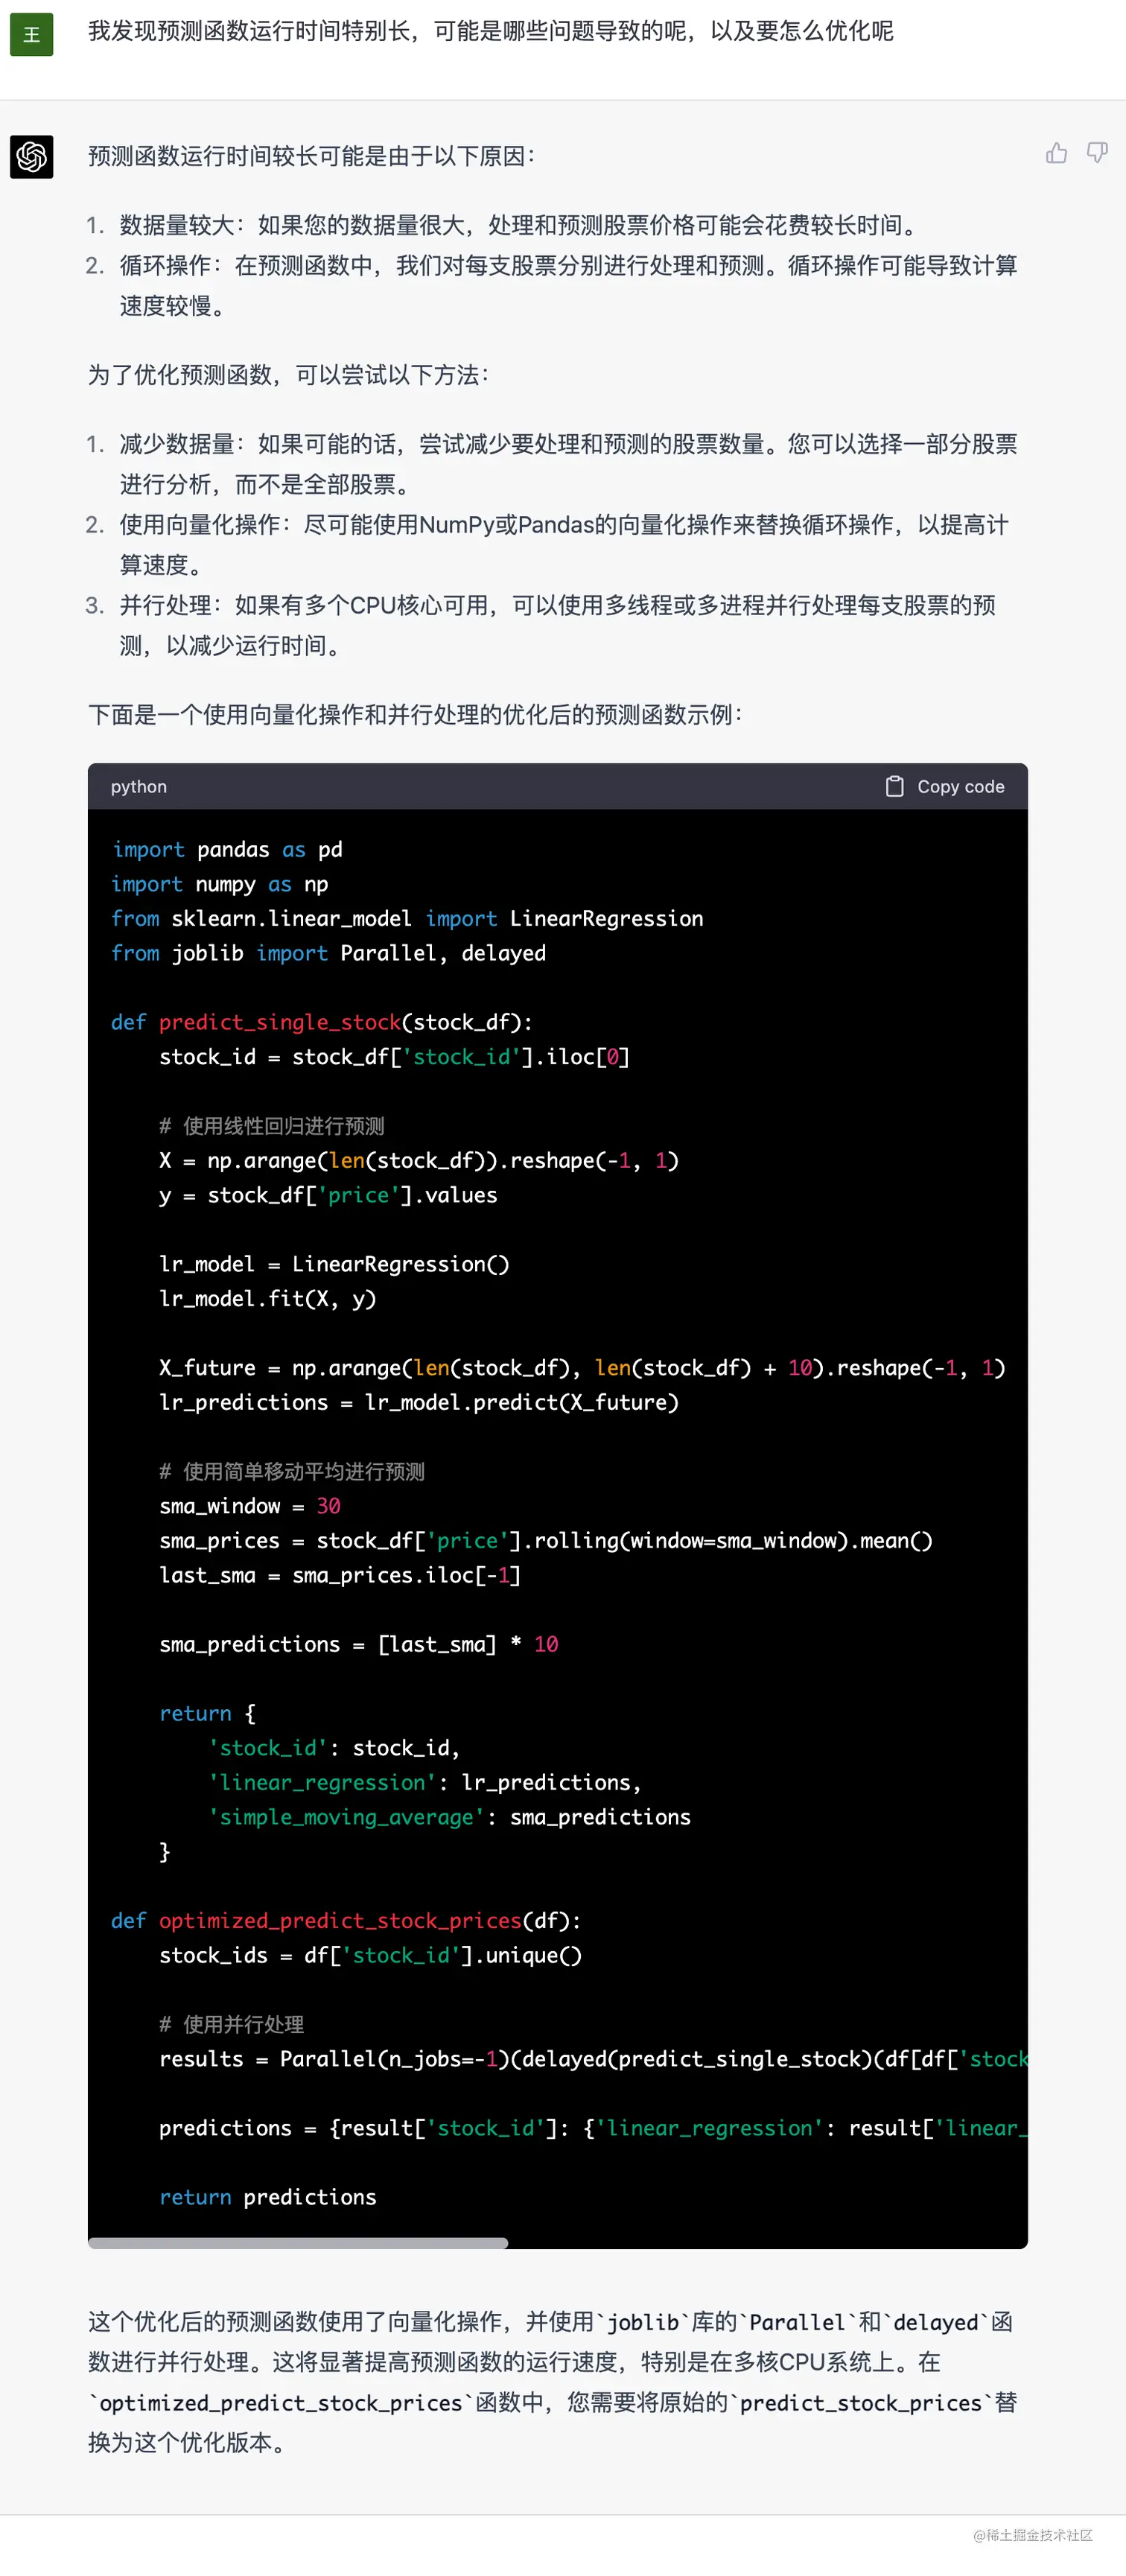
Task: Click list item '数据量较大' reason
Action: click(x=519, y=226)
